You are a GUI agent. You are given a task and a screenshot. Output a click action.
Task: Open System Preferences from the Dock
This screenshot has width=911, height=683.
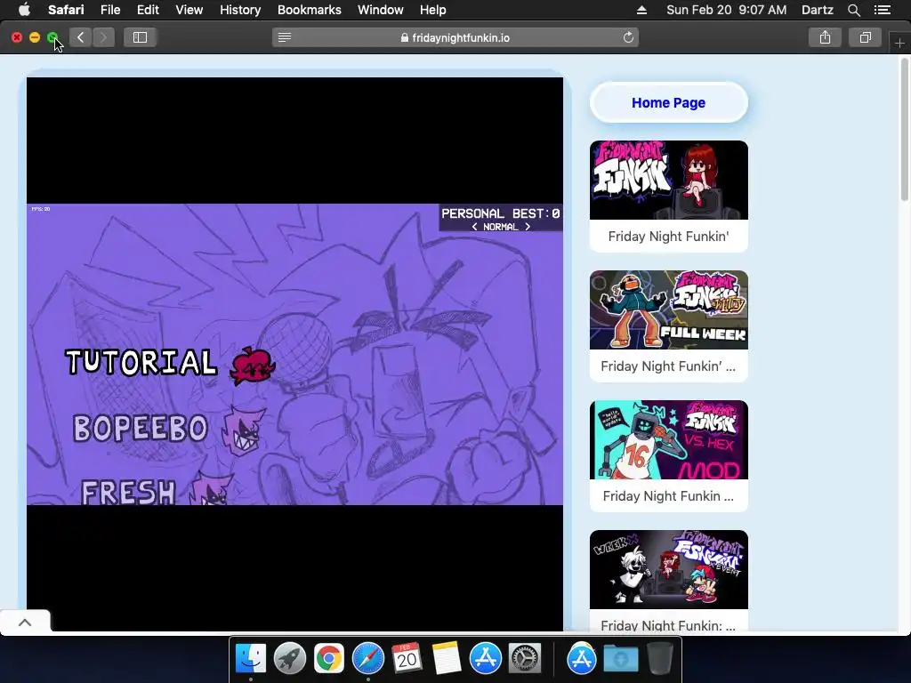(525, 659)
